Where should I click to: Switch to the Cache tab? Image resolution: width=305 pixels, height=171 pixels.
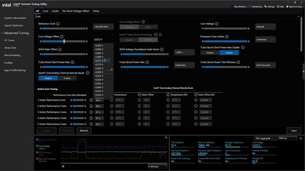click(x=55, y=11)
